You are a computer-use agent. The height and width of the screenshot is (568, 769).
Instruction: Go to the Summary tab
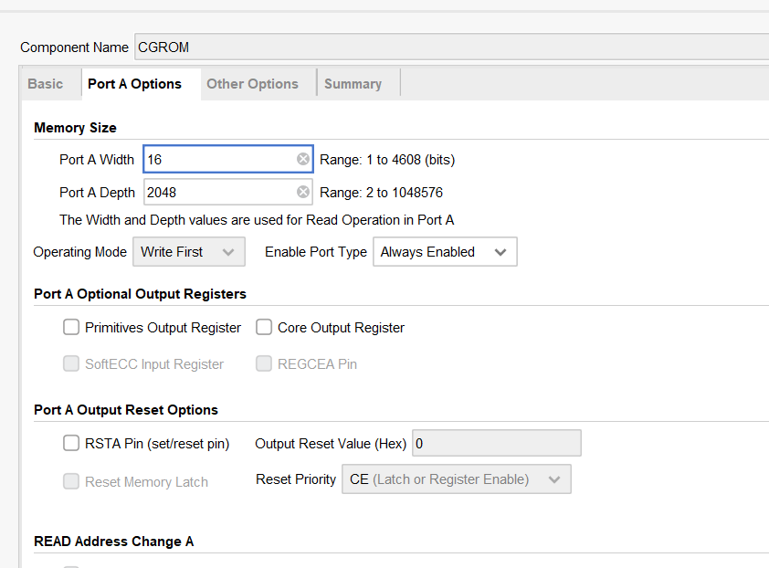tap(353, 84)
